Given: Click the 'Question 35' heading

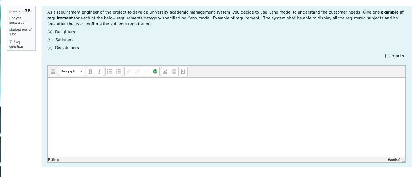Looking at the screenshot, I should coord(20,11).
